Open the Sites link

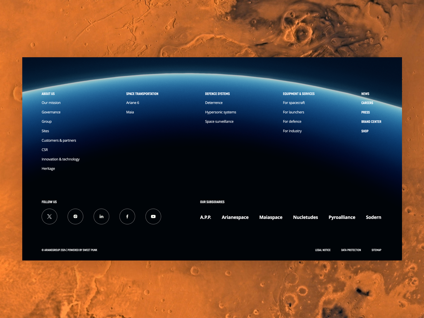(x=45, y=131)
